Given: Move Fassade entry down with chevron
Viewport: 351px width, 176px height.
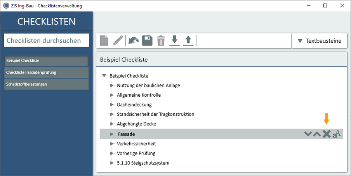Looking at the screenshot, I should click(x=308, y=134).
